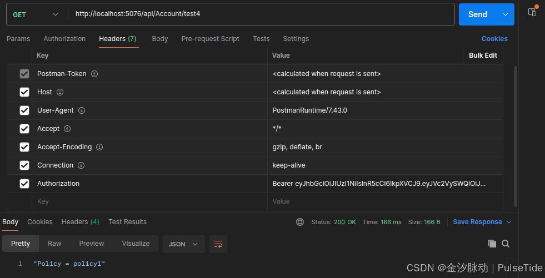Click the Postman-Token info icon
Viewport: 545px width, 278px height.
tap(94, 74)
